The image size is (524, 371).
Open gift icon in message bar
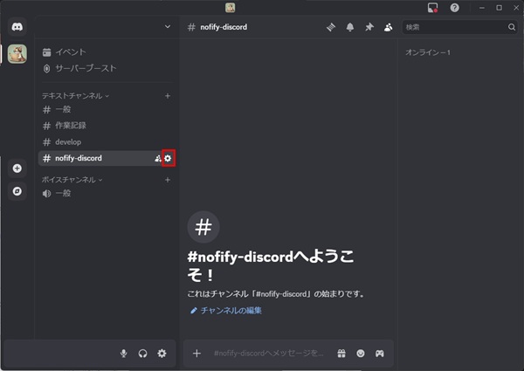click(x=341, y=354)
